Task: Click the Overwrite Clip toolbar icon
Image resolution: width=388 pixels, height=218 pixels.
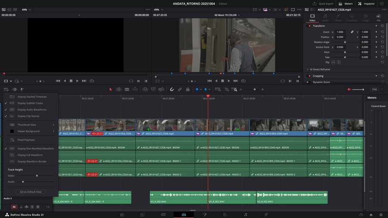Action: [x=153, y=90]
